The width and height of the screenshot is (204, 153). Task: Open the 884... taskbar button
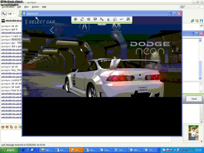(x=135, y=150)
